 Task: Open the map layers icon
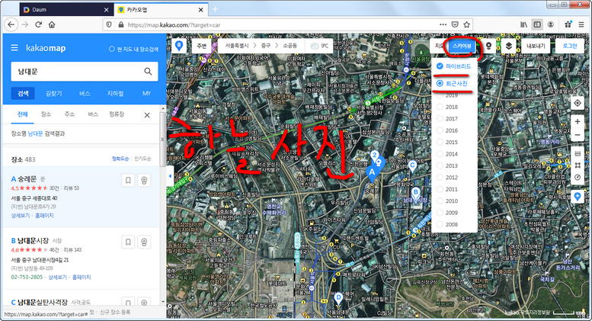click(508, 46)
